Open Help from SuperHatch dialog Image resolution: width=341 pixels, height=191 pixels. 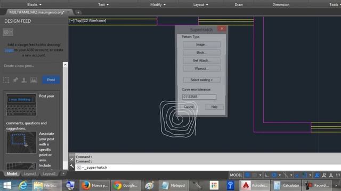pos(214,107)
